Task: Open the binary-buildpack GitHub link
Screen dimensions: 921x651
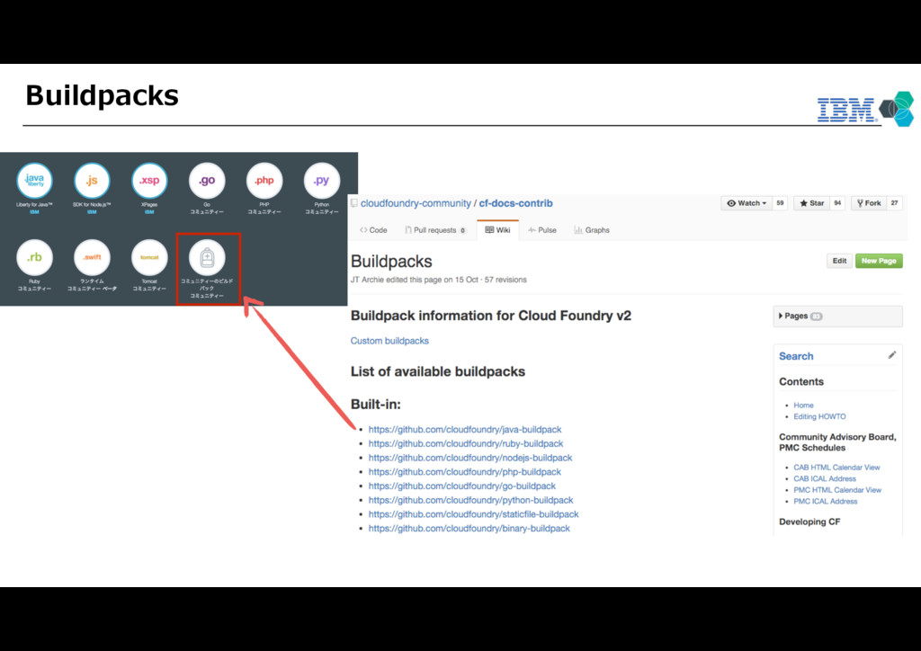Action: pos(469,528)
